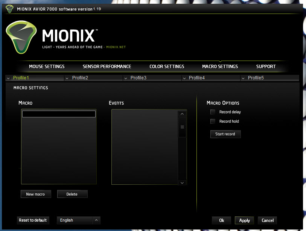The width and height of the screenshot is (306, 231).
Task: Select the Macro Settings tab
Action: tap(220, 67)
